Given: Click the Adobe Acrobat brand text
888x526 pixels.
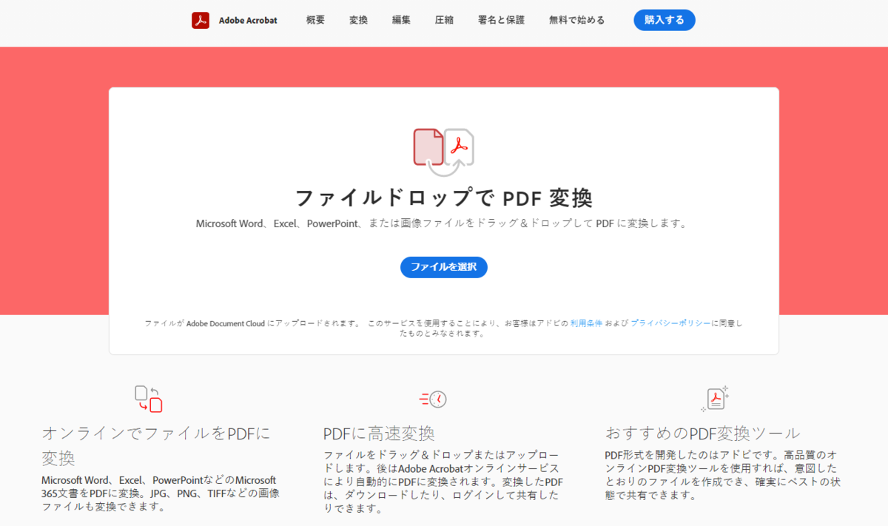Looking at the screenshot, I should [x=248, y=20].
